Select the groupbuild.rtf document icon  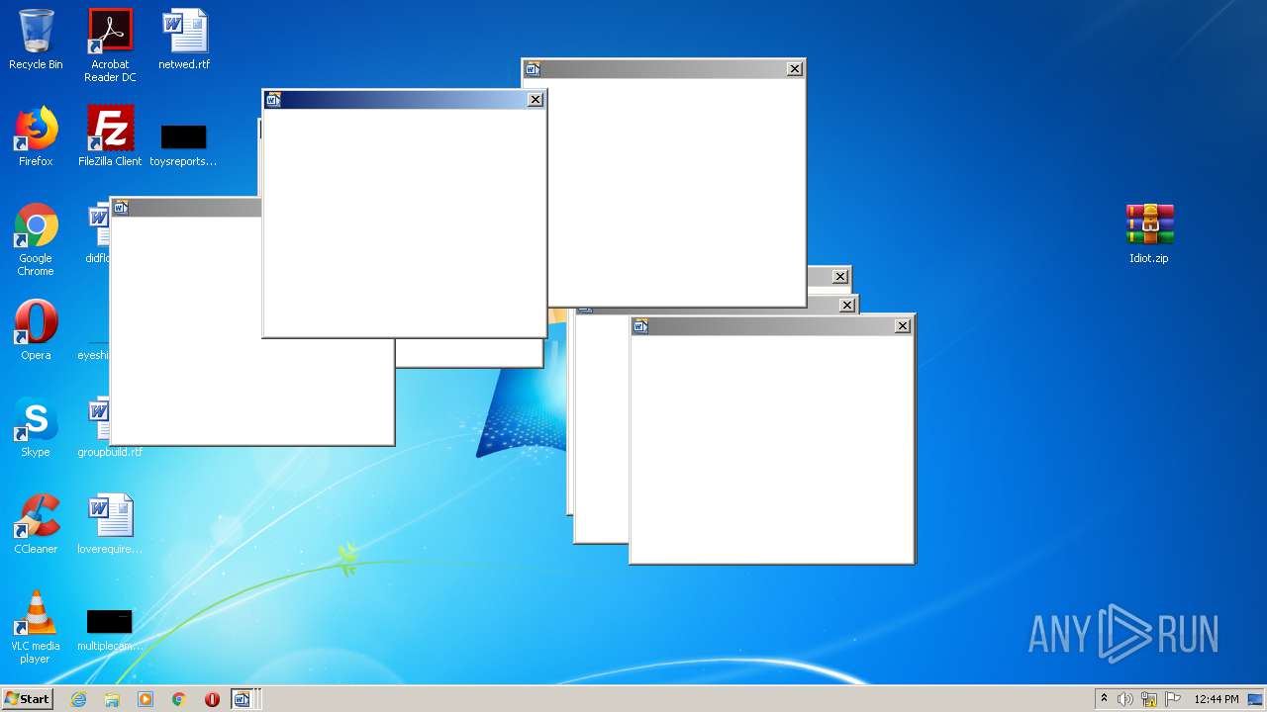coord(109,427)
